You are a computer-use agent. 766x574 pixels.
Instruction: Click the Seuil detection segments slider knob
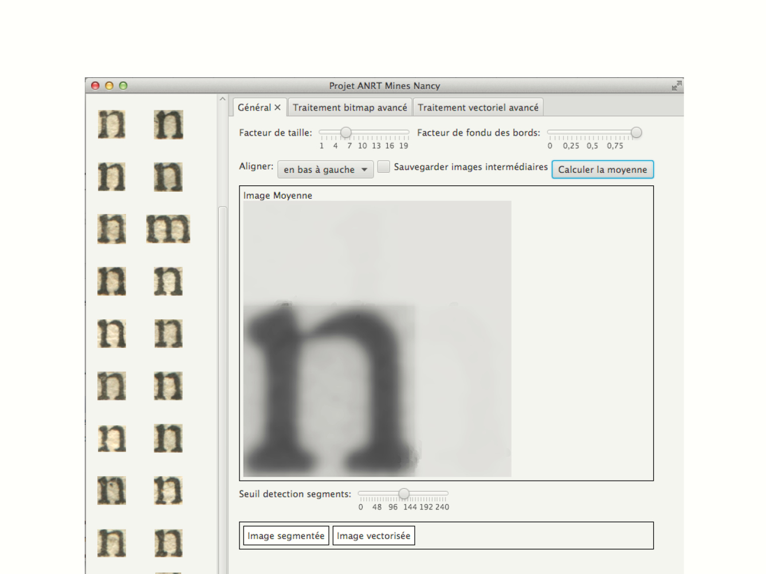coord(404,493)
